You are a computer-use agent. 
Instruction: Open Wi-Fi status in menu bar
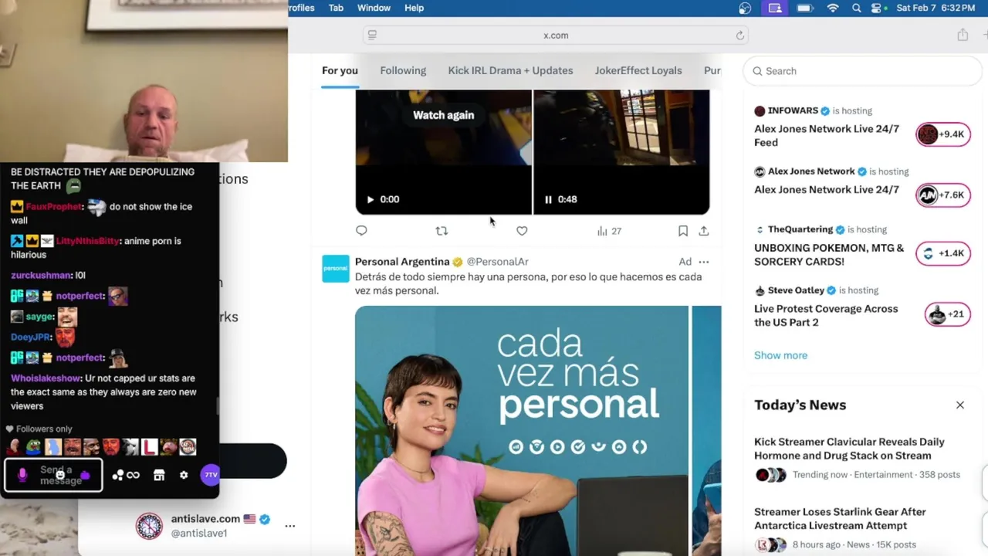[833, 8]
